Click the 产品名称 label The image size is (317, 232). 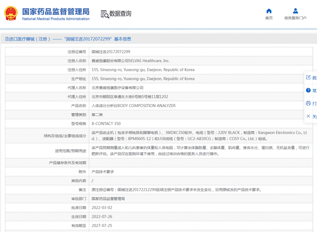(79, 106)
